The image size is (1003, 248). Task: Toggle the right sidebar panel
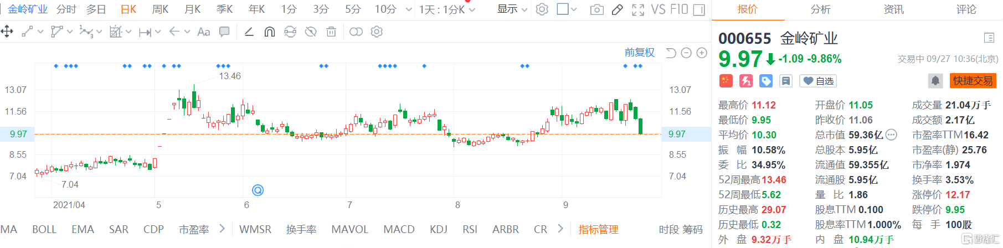pyautogui.click(x=699, y=9)
